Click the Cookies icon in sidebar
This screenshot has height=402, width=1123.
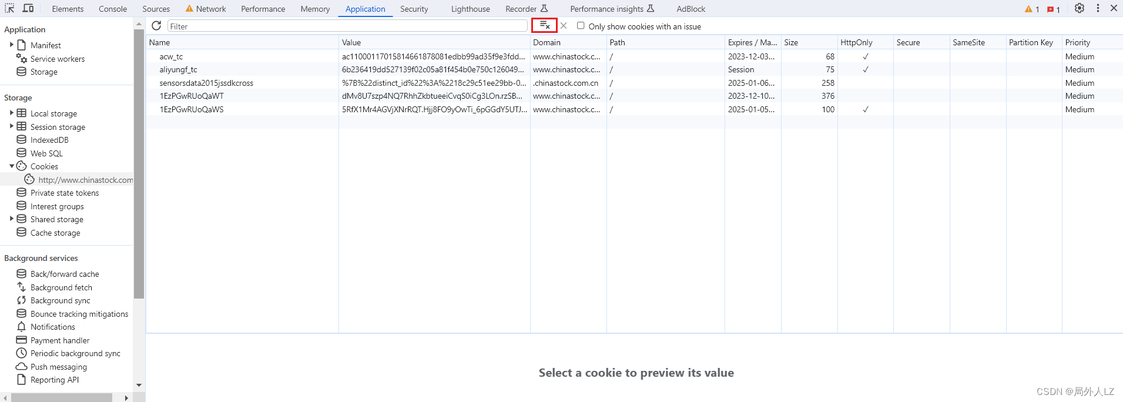click(x=22, y=166)
